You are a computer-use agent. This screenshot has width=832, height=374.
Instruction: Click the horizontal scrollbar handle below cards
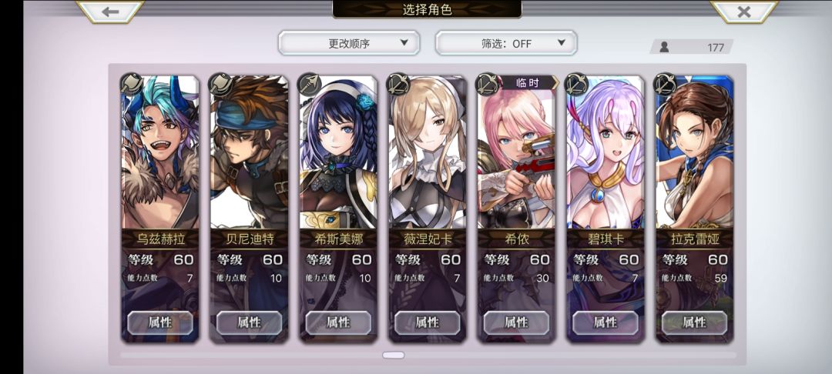(x=393, y=355)
